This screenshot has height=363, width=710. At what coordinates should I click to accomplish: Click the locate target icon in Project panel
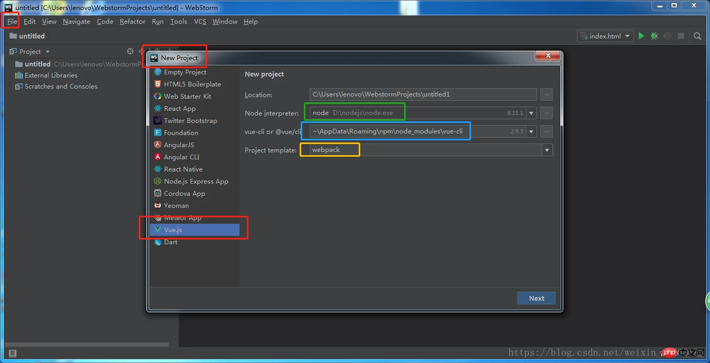coord(130,51)
